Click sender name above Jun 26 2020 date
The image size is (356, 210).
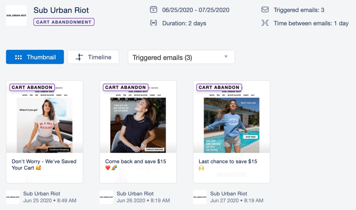[x=135, y=194]
